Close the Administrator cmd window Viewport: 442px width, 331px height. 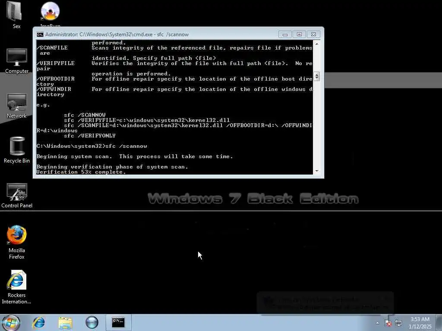[313, 34]
